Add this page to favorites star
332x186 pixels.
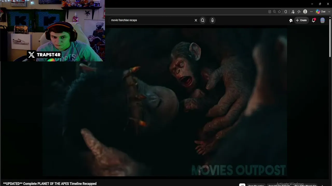279,12
